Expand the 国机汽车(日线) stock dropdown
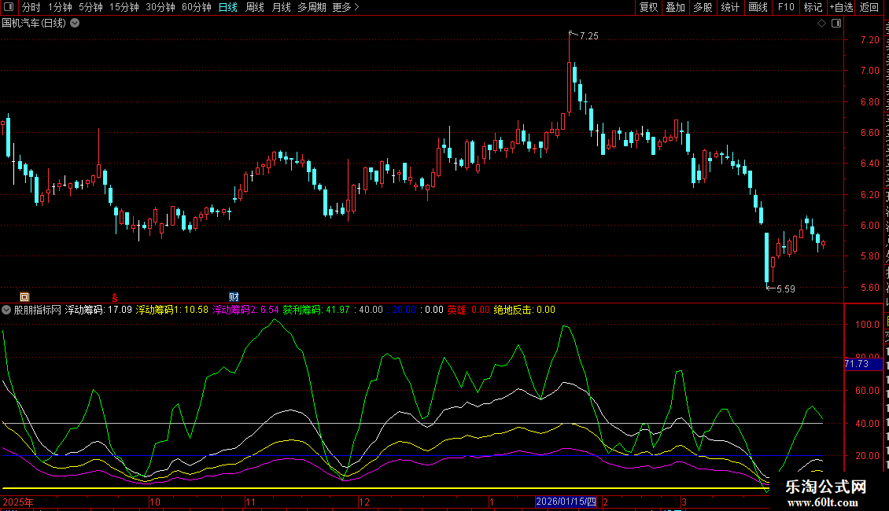The height and width of the screenshot is (511, 889). pos(75,24)
